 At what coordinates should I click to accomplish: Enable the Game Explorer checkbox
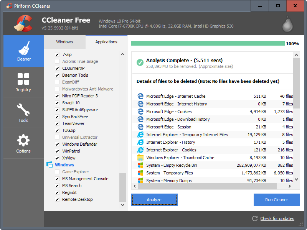pyautogui.click(x=57, y=172)
